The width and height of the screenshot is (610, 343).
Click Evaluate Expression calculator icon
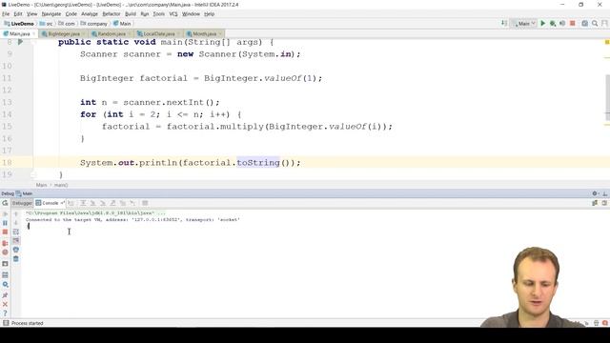(145, 203)
